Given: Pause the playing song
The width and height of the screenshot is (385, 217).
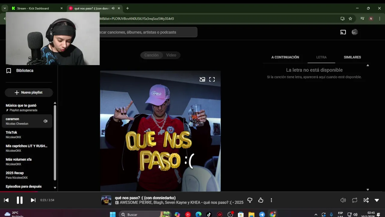Looking at the screenshot, I should [x=20, y=200].
